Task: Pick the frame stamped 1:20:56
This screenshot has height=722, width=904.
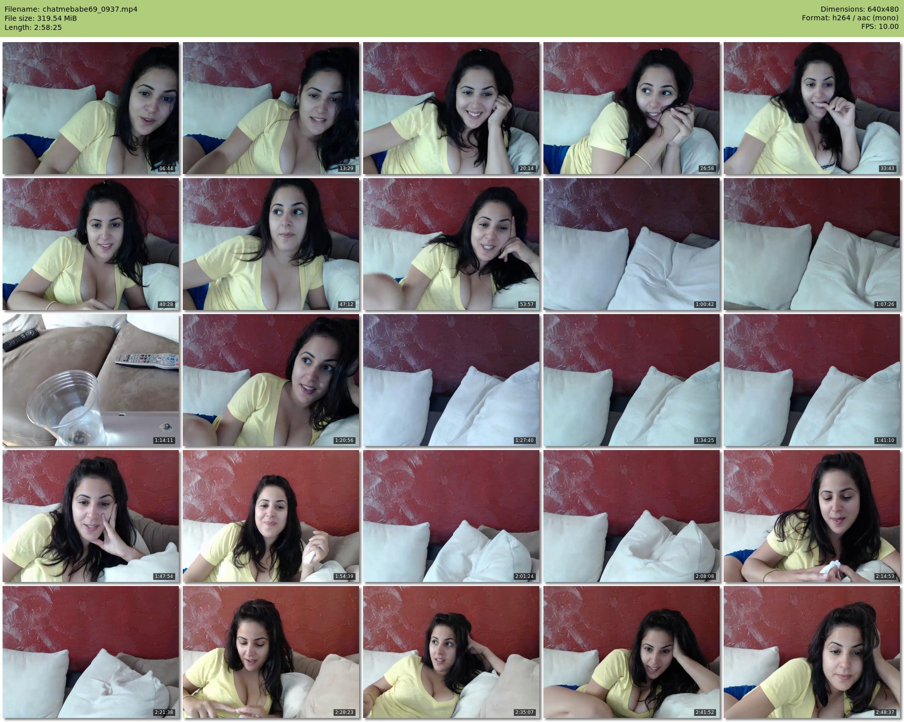Action: pos(271,380)
